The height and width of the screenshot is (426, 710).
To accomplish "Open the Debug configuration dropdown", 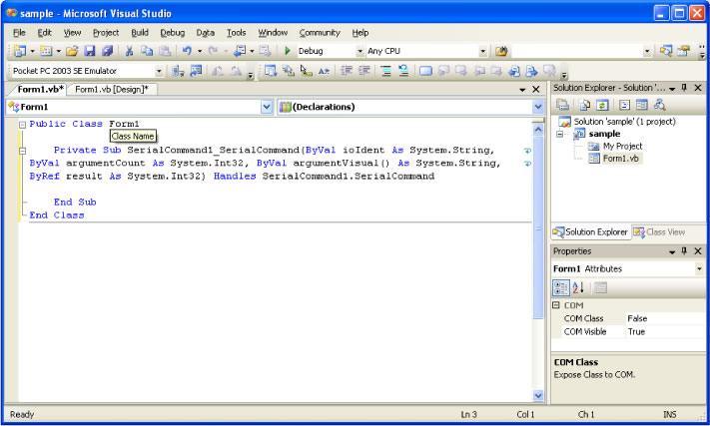I will click(359, 51).
